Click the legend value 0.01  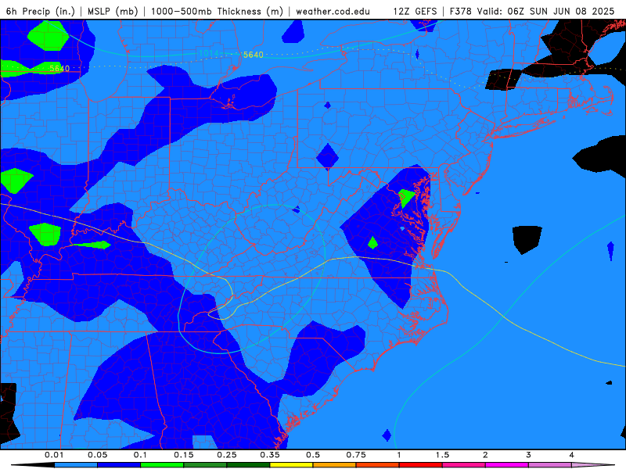[54, 455]
